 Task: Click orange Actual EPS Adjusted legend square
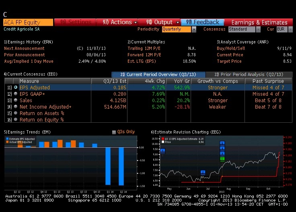7,142
